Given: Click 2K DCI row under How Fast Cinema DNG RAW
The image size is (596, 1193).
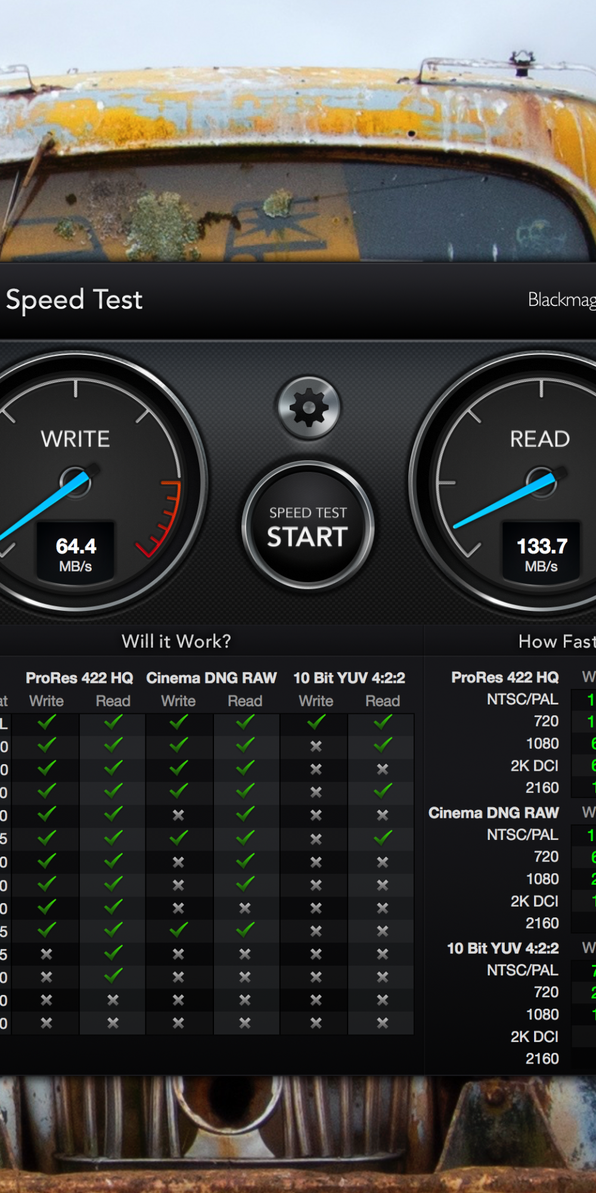Looking at the screenshot, I should coord(535,901).
